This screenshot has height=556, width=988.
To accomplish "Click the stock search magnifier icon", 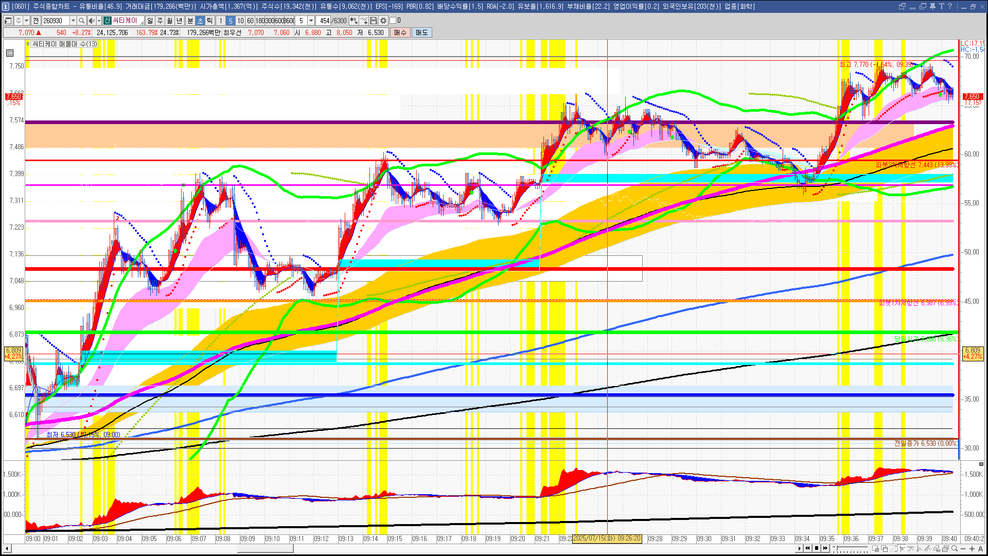I will coord(81,21).
